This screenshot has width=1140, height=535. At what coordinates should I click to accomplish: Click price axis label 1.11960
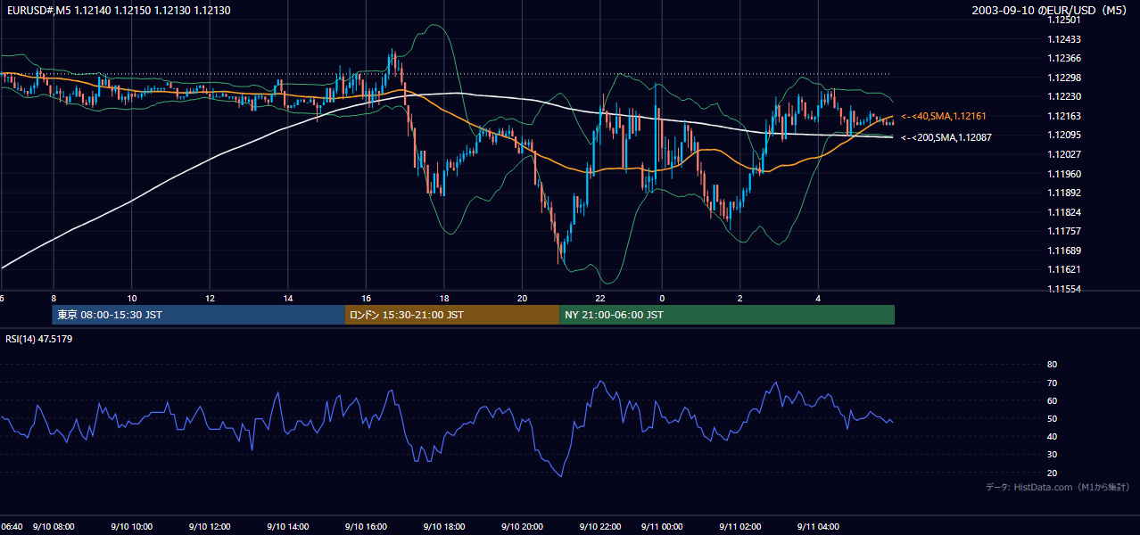click(x=1063, y=174)
